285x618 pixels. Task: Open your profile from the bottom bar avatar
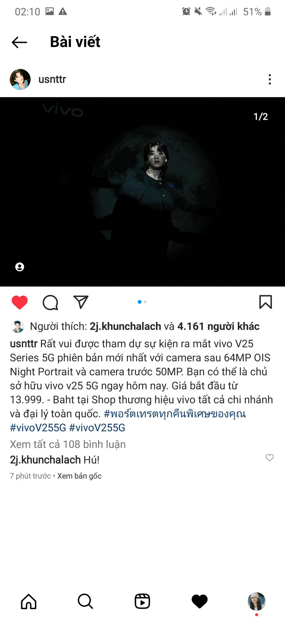[x=256, y=601]
